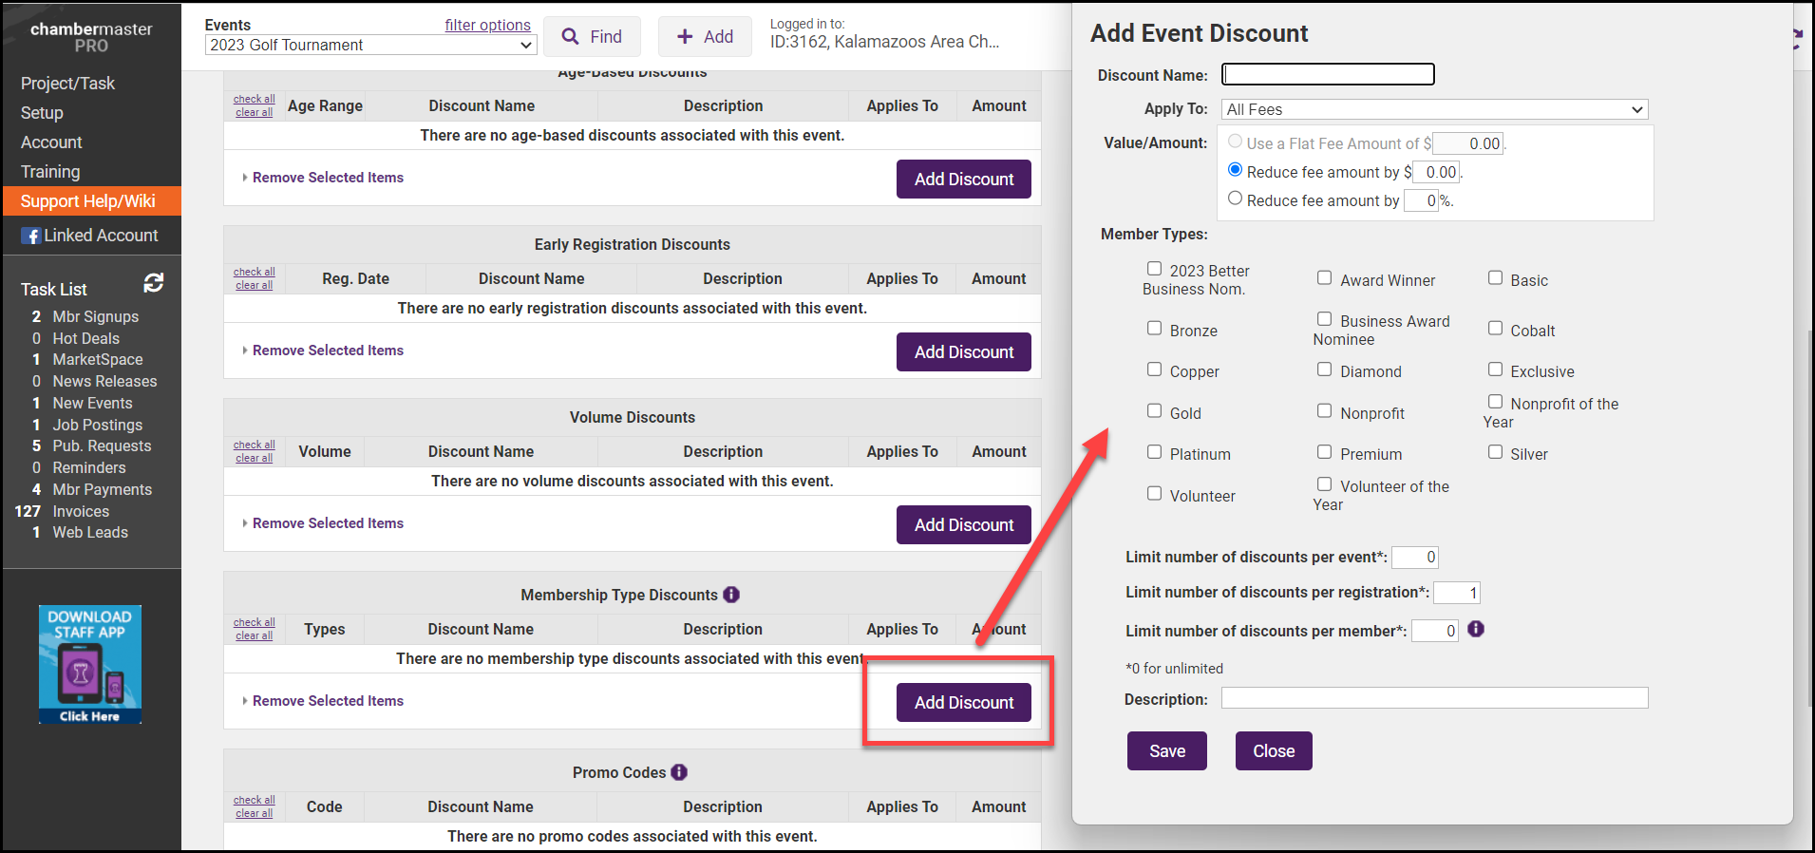Viewport: 1815px width, 853px height.
Task: Click the Discount Name text field
Action: pyautogui.click(x=1327, y=74)
